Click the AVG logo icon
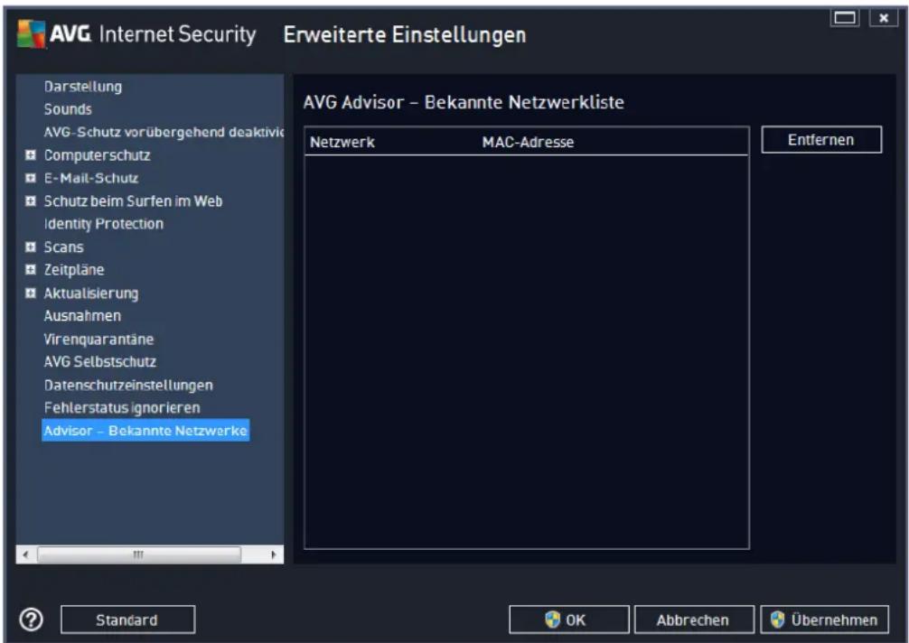This screenshot has height=643, width=909. click(32, 33)
